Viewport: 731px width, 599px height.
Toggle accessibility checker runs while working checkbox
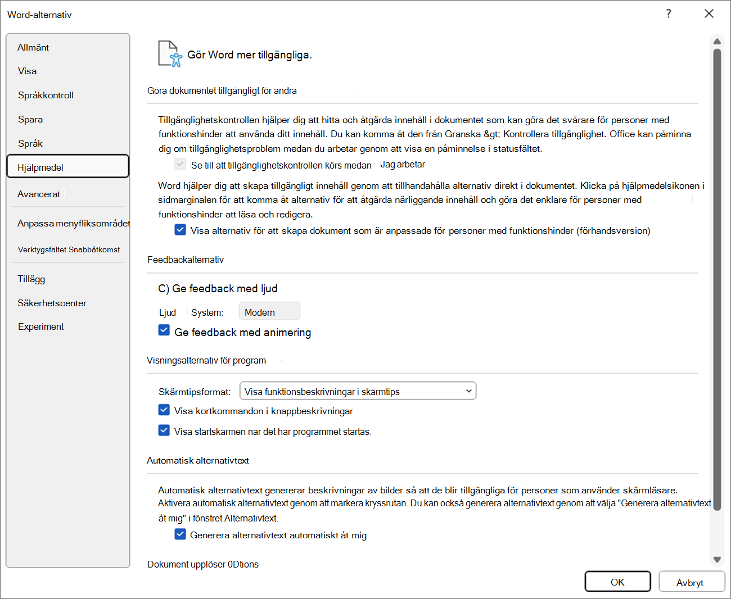pos(180,164)
